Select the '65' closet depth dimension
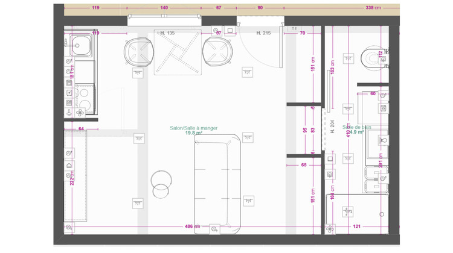 (x=304, y=165)
